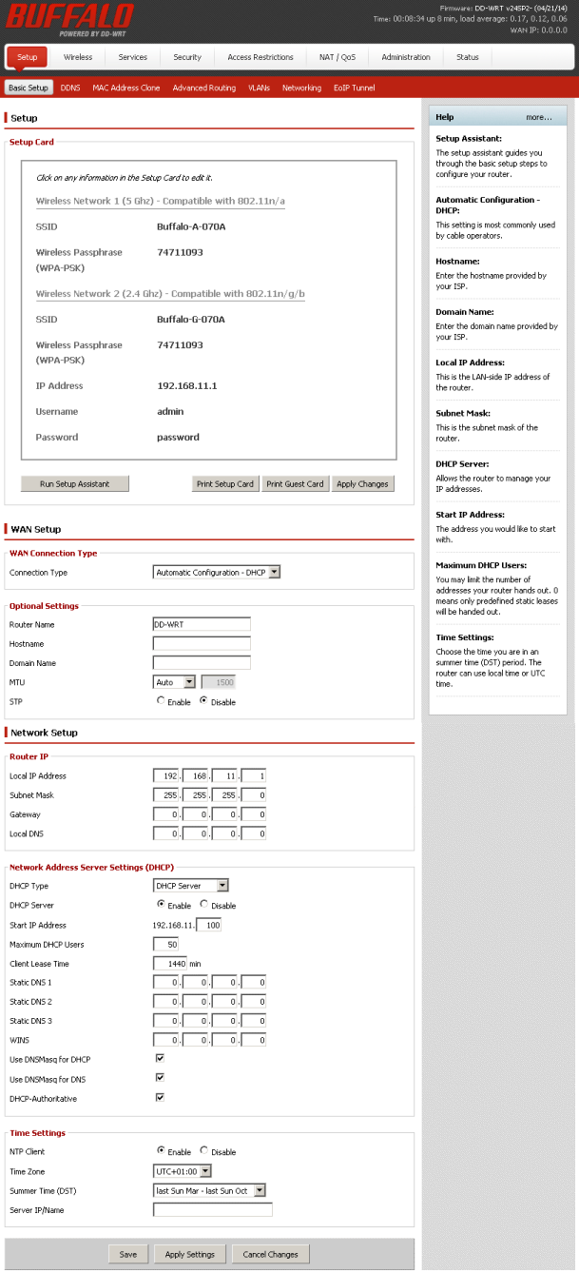Click the Maximum DHCP Users field
The image size is (579, 1273).
click(166, 944)
